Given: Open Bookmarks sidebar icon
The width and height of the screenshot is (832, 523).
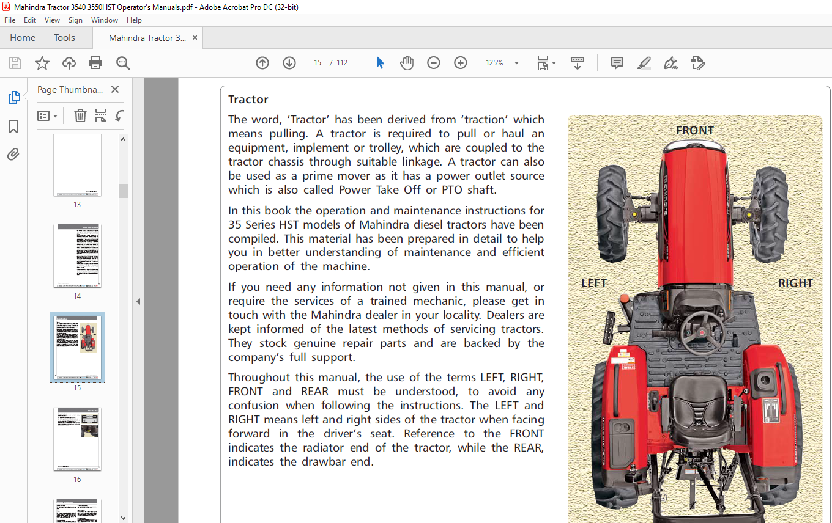Looking at the screenshot, I should 13,126.
